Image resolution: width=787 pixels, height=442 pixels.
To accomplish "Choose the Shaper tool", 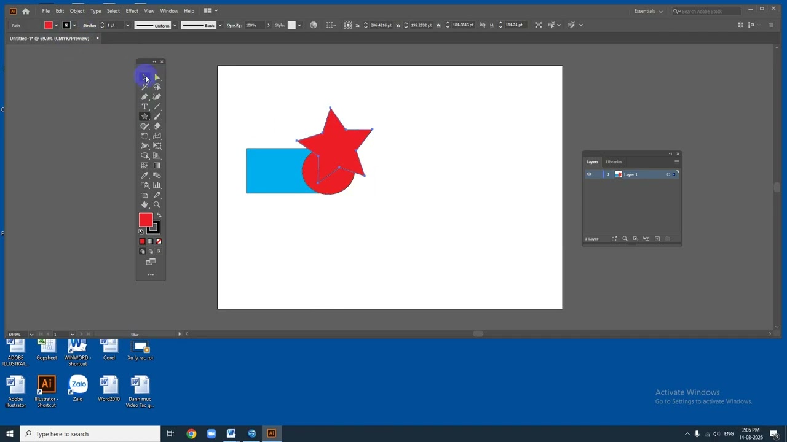I will point(144,126).
